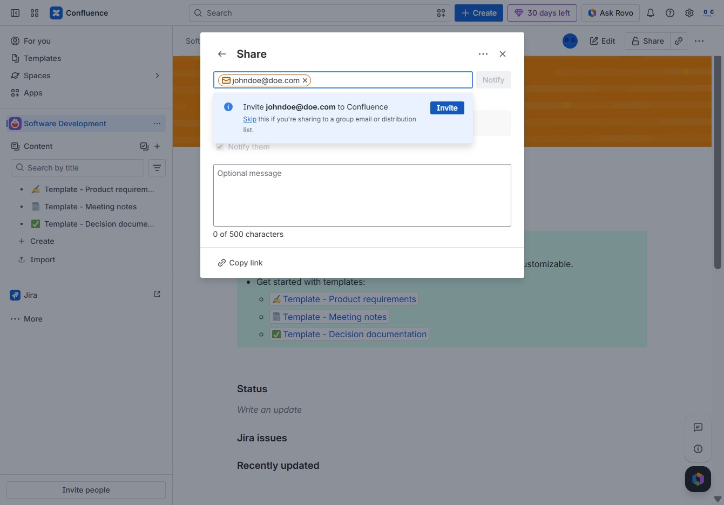This screenshot has height=505, width=724.
Task: Click the Invite people button
Action: click(x=86, y=490)
